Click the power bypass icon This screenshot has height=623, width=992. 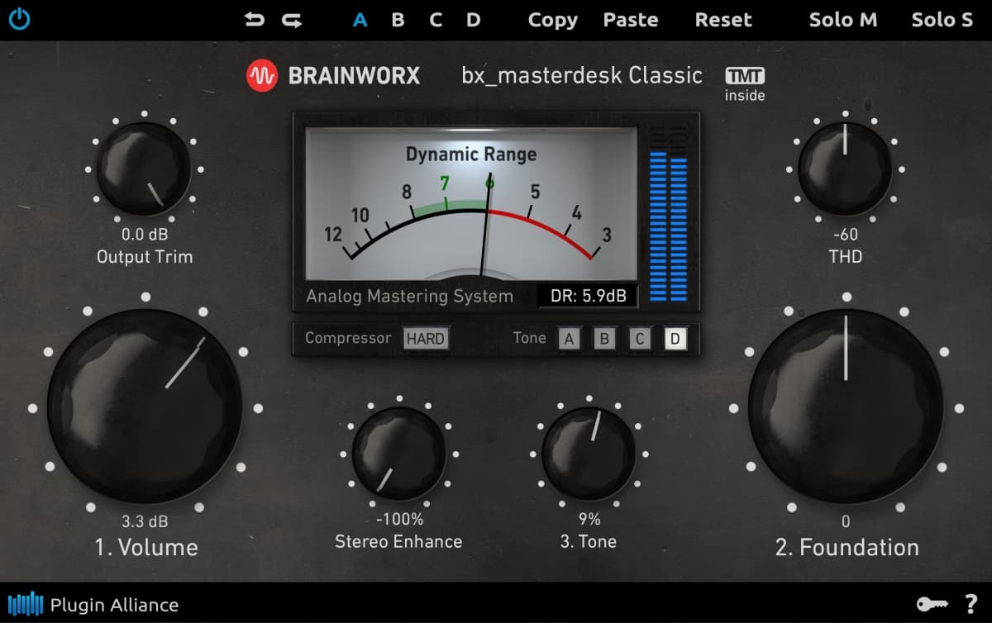19,19
